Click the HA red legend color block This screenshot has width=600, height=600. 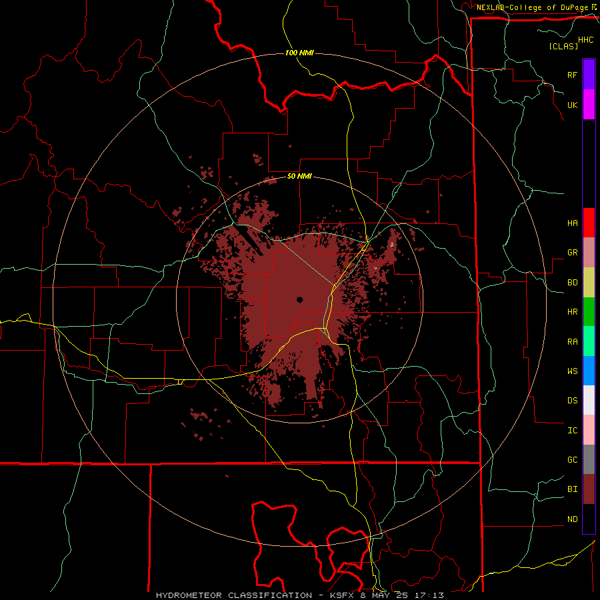pyautogui.click(x=589, y=223)
